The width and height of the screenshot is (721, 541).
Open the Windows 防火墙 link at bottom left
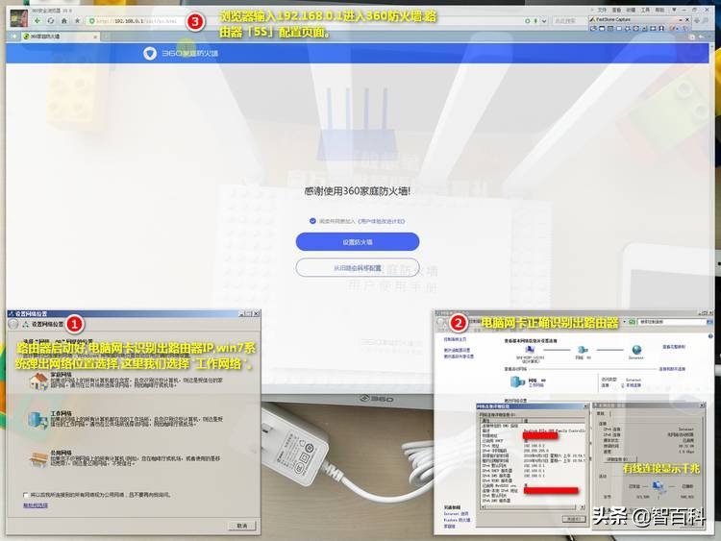[457, 520]
